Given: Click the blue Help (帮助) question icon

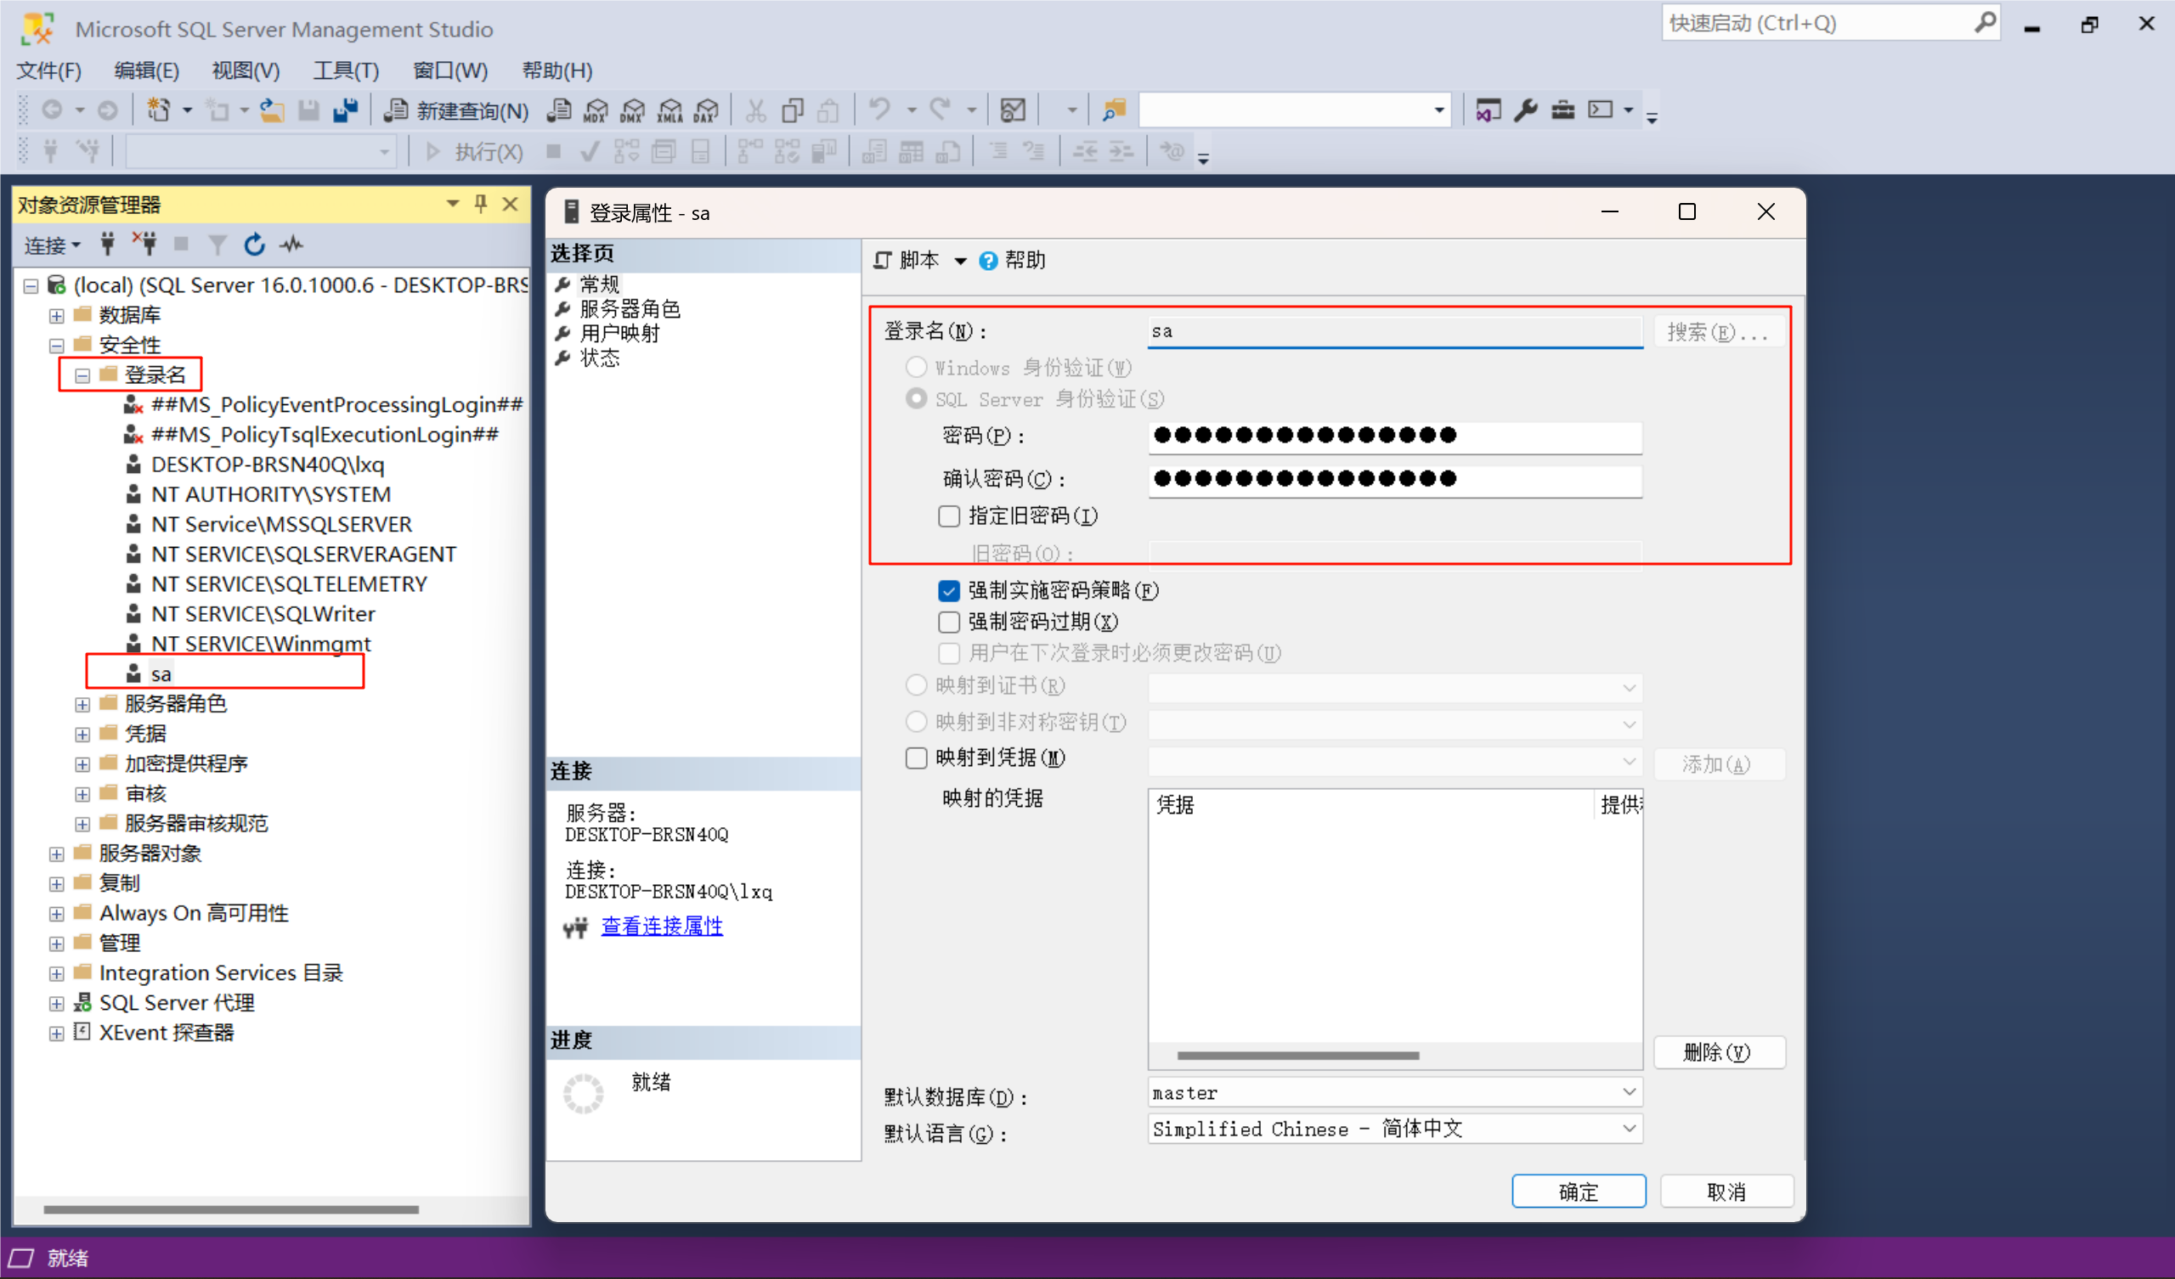Looking at the screenshot, I should [x=988, y=261].
